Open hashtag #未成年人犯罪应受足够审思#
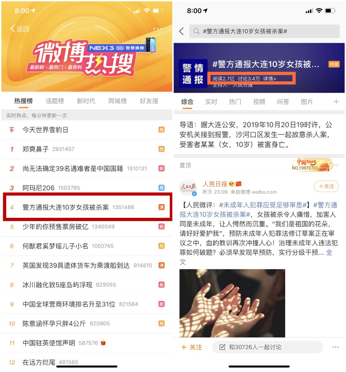This screenshot has height=372, width=346. [263, 205]
